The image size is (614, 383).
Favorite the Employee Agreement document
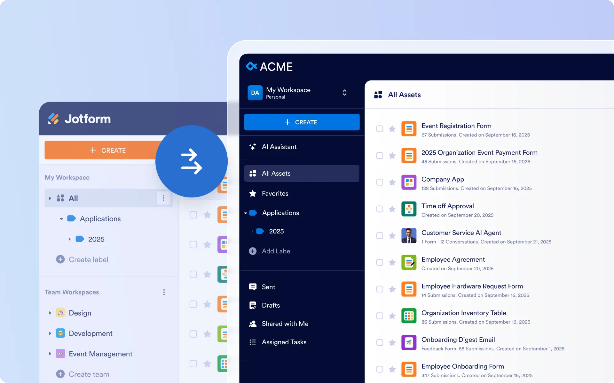pos(392,263)
